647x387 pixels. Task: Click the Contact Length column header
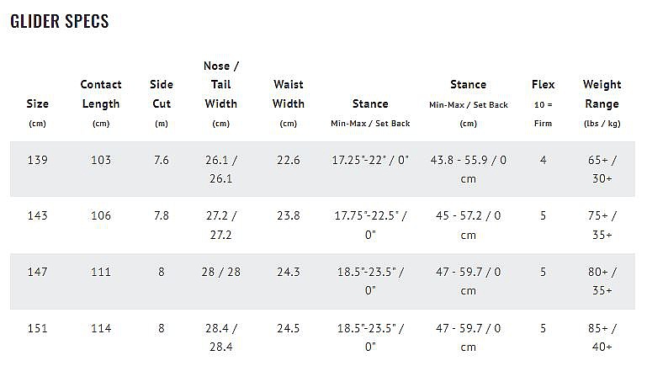pyautogui.click(x=101, y=94)
